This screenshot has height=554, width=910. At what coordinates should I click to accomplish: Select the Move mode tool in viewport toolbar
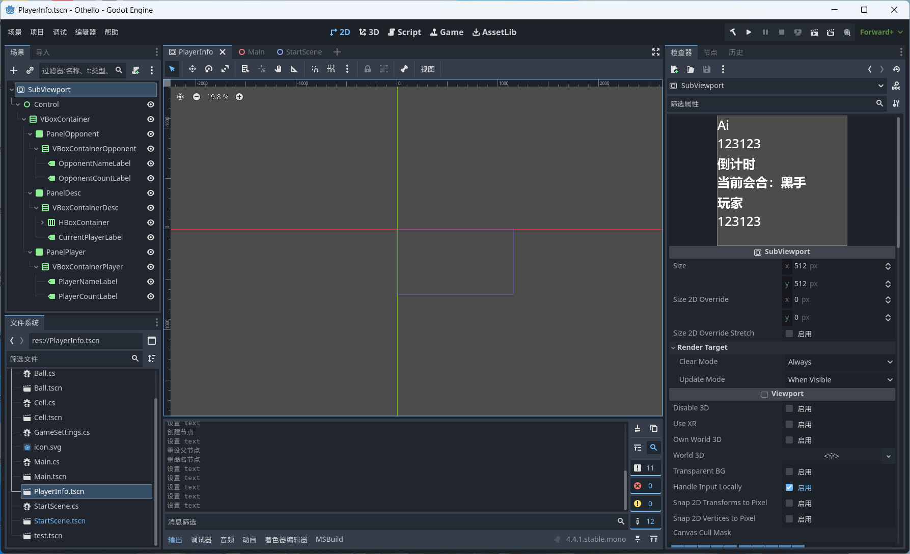click(192, 69)
